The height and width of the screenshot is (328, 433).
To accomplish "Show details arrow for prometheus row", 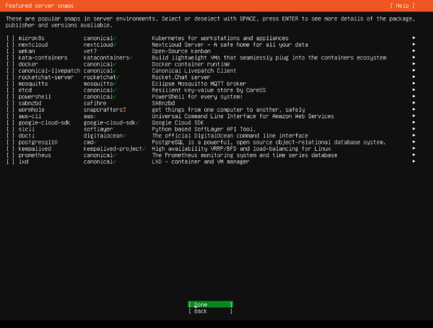I will [414, 155].
